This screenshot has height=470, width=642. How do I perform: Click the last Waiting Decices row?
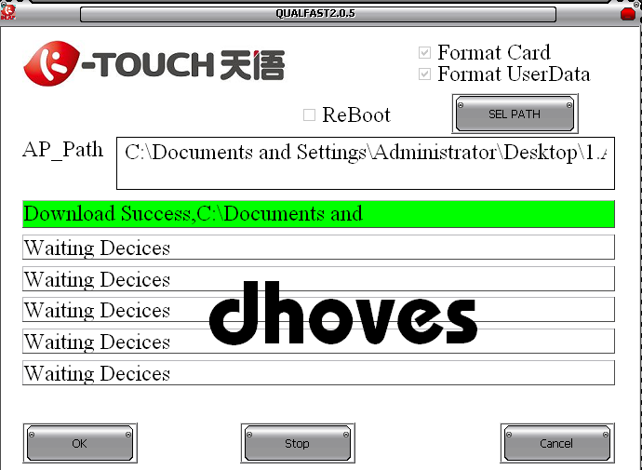coord(318,373)
